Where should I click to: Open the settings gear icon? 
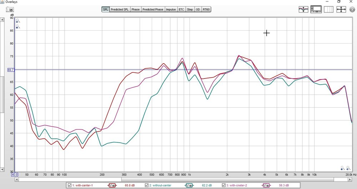click(352, 9)
